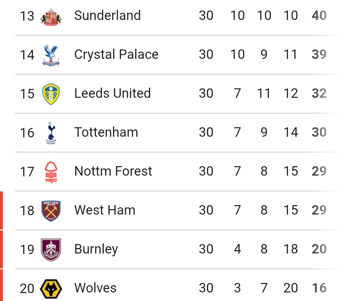Screen dimensions: 342x301
Task: Open the Sunderland team page
Action: pos(107,16)
